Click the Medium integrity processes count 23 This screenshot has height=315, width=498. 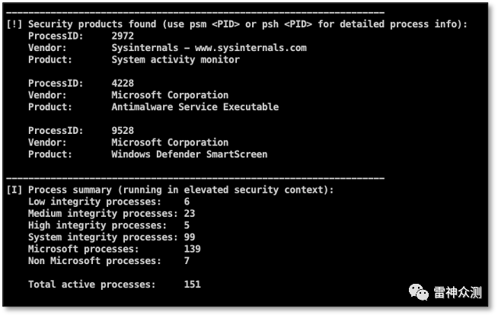190,214
